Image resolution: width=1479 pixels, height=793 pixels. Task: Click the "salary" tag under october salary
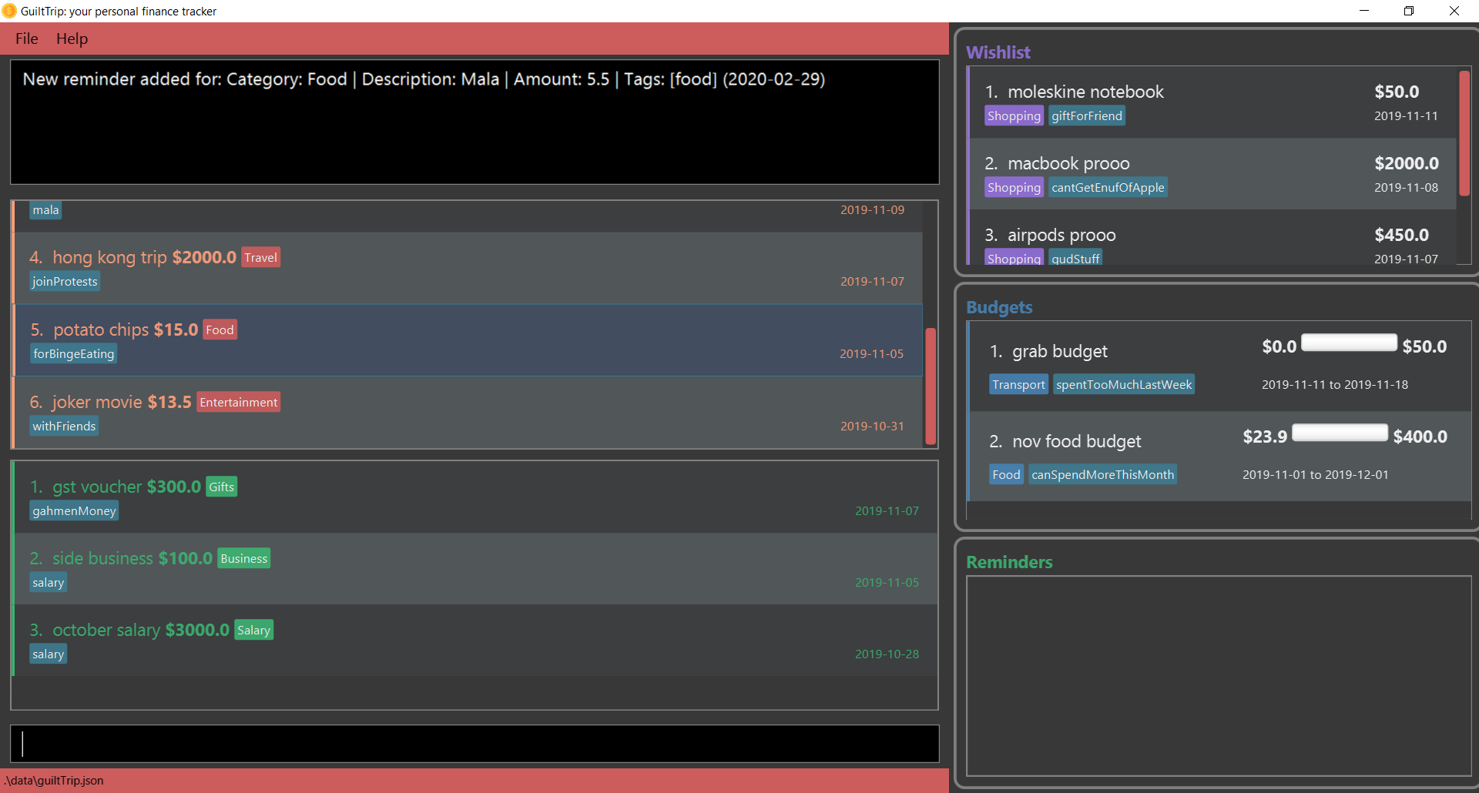coord(48,654)
